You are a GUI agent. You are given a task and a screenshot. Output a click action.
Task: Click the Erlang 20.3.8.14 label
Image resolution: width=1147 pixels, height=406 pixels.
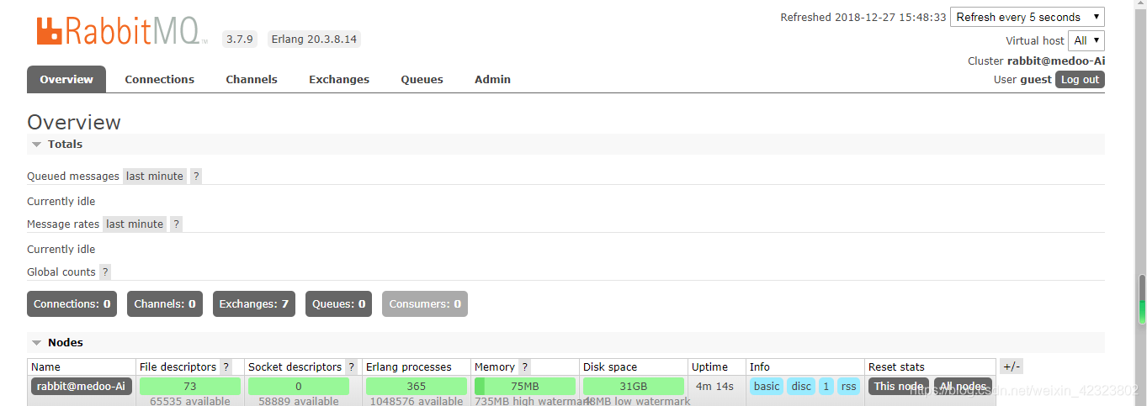pos(314,39)
